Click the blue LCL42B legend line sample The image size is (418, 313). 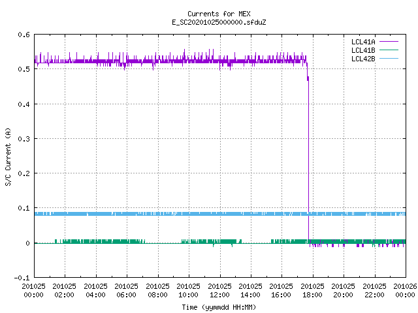[x=389, y=59]
